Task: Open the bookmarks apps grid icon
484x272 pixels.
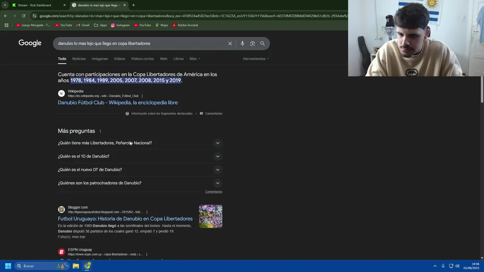Action: (6, 25)
